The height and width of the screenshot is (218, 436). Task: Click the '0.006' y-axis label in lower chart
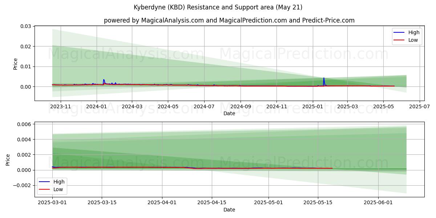click(25, 124)
